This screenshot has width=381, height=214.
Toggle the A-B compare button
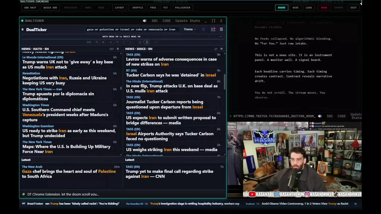point(89,42)
